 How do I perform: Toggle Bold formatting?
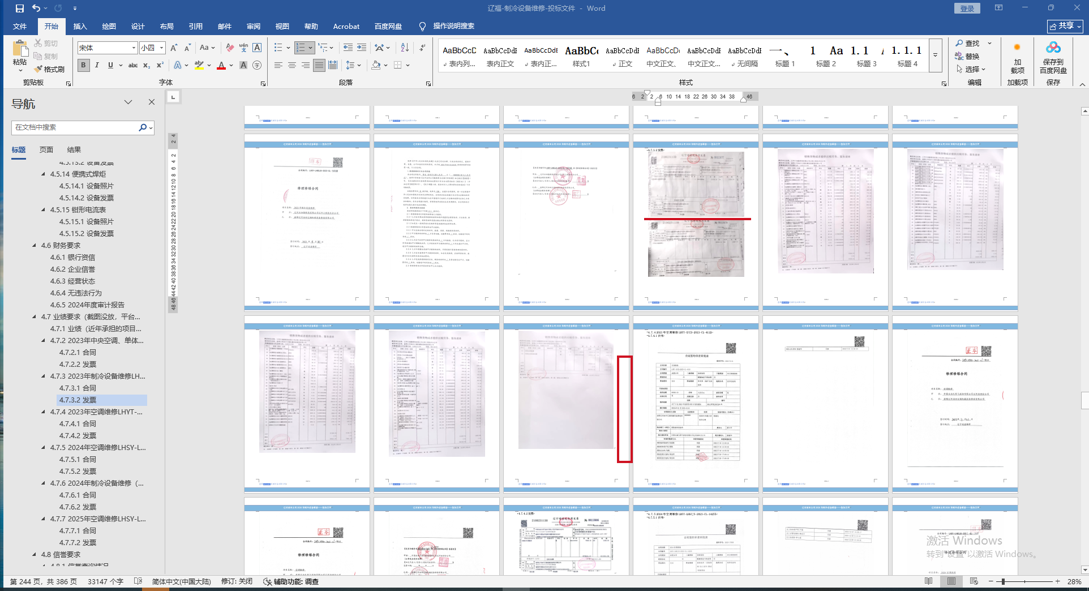pos(83,66)
